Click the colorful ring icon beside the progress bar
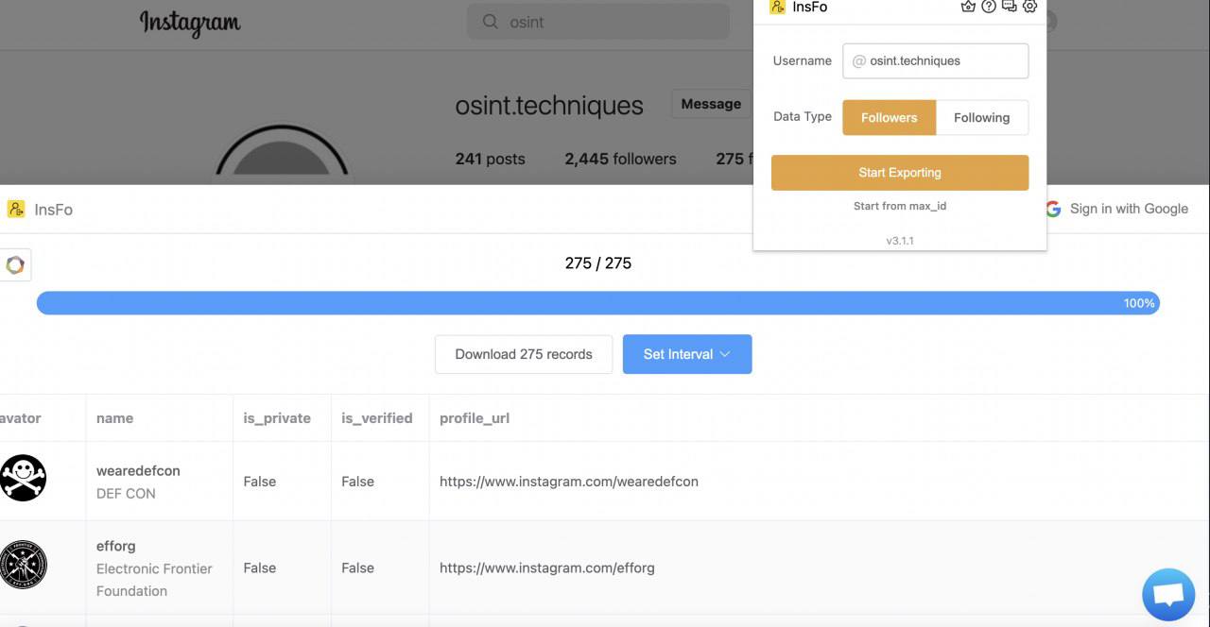Screen dimensions: 1210x627 pos(15,265)
